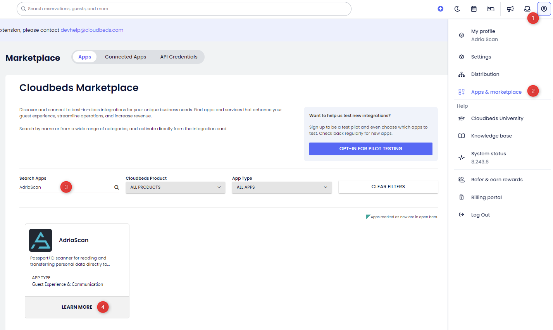Open the user account avatar icon
This screenshot has height=330, width=553.
pos(544,9)
